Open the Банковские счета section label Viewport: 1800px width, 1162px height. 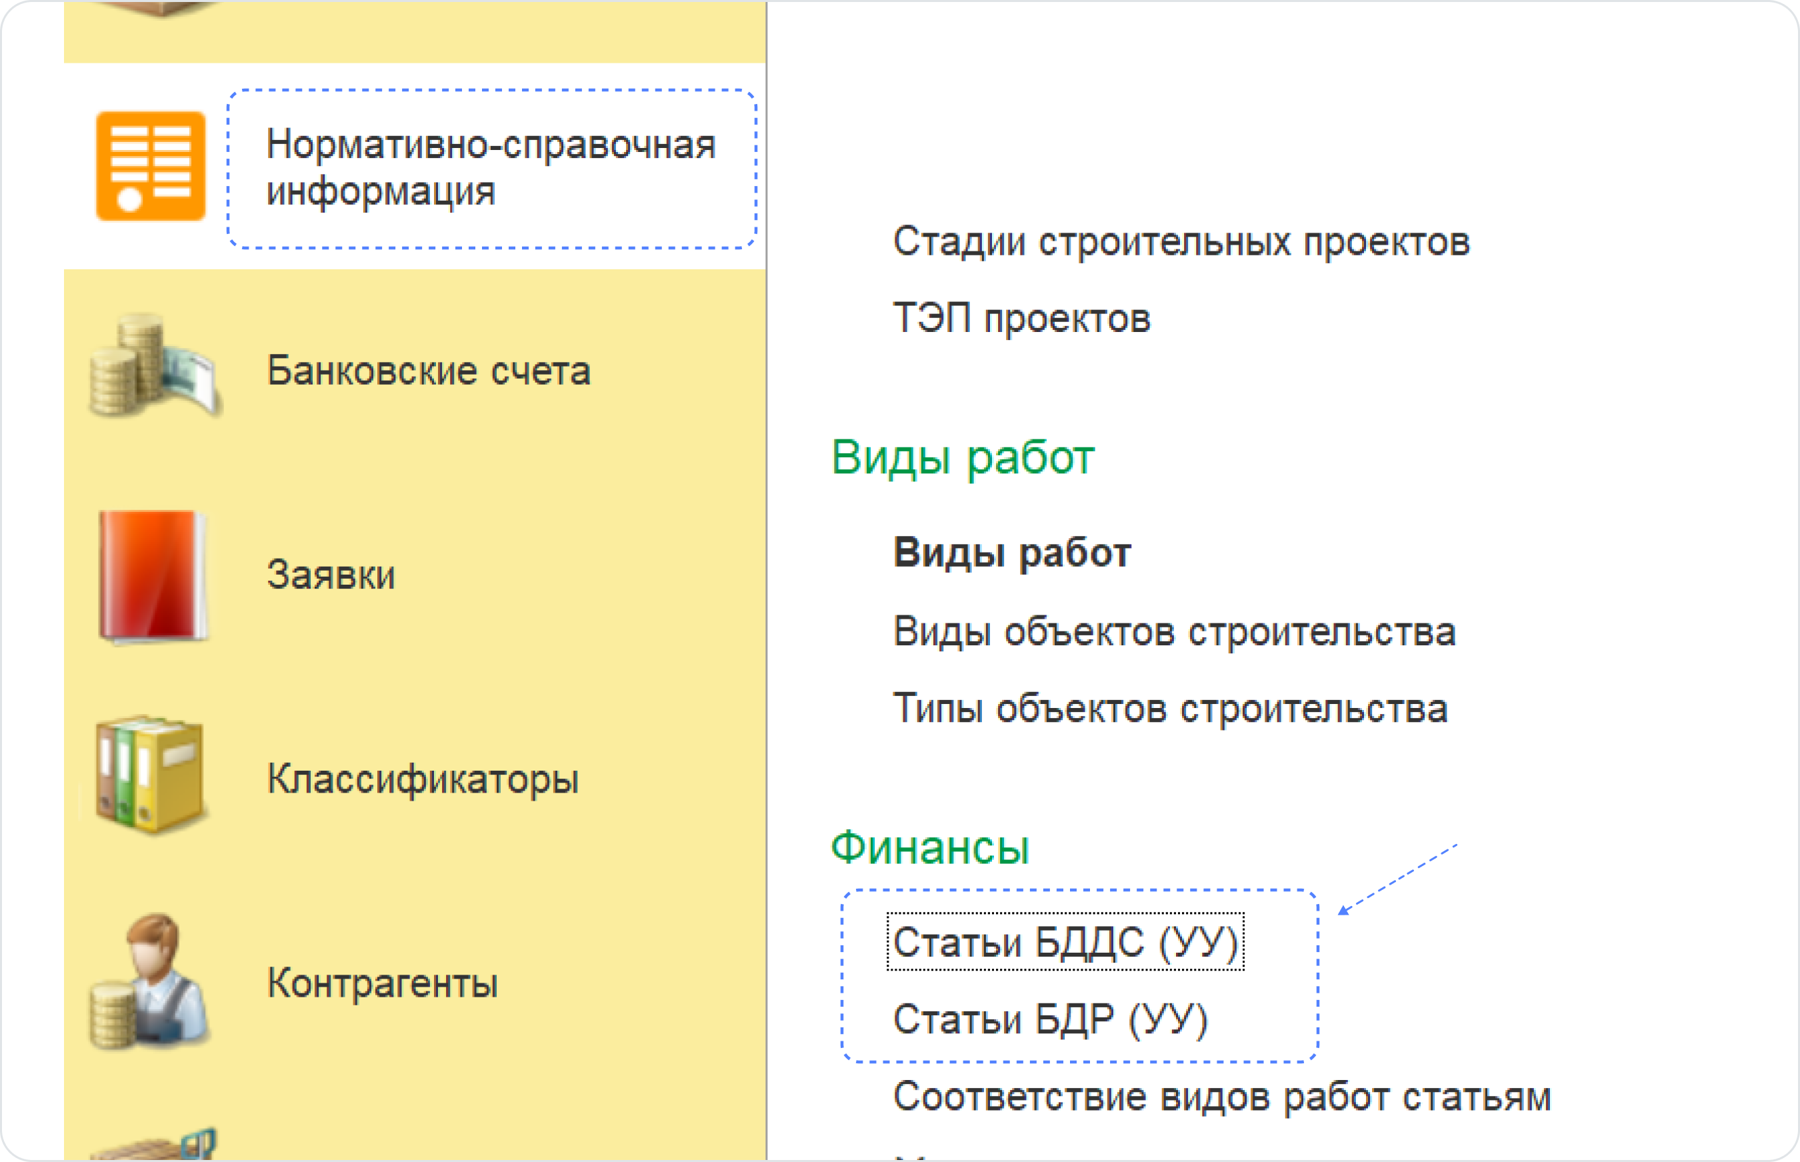[429, 371]
